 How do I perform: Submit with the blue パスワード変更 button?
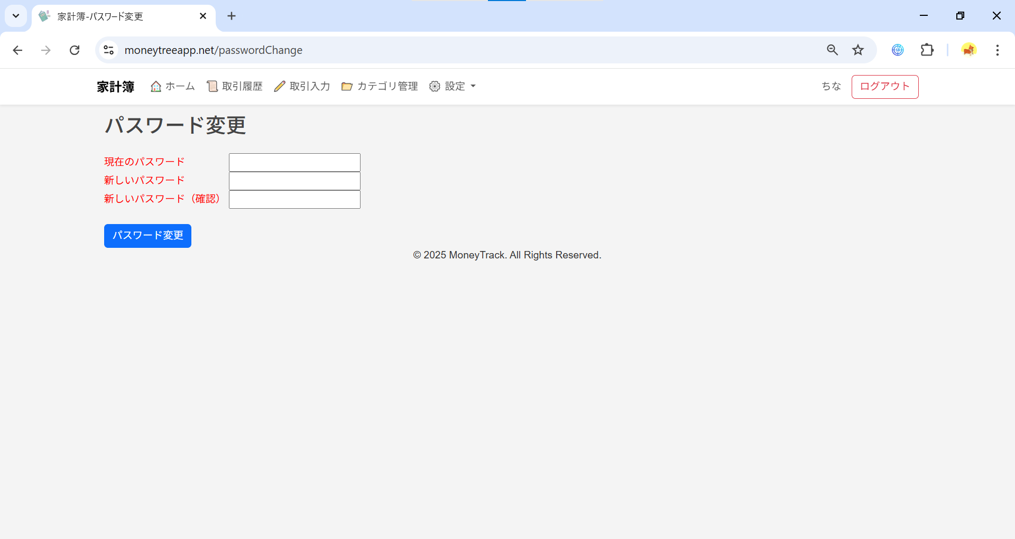coord(147,236)
